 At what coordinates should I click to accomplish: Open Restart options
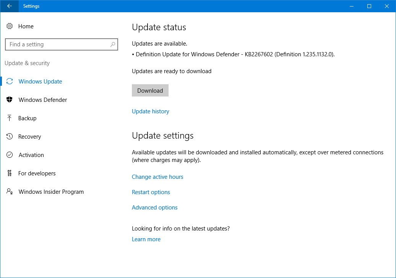click(151, 192)
